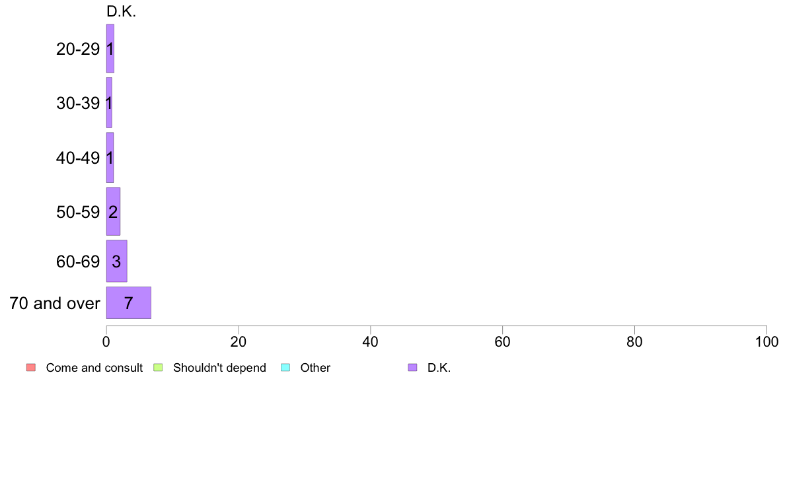Click the 70 and over bar showing 7
This screenshot has height=486, width=785.
click(x=129, y=303)
